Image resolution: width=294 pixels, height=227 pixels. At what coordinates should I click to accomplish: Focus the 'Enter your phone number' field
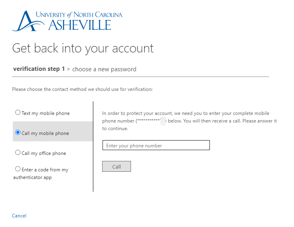click(156, 145)
